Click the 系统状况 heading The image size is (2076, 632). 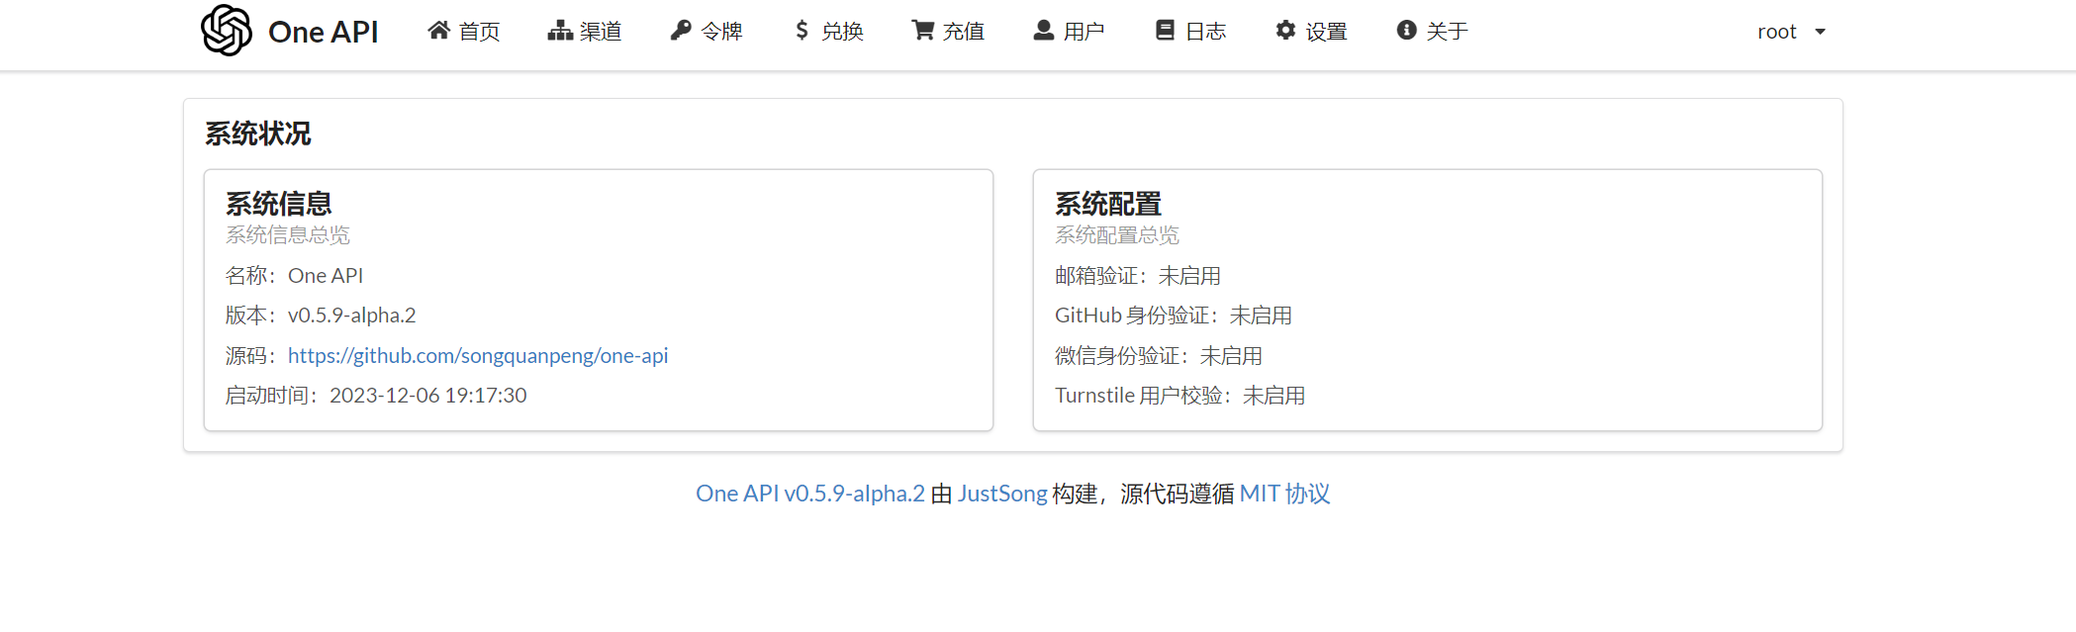(x=258, y=134)
